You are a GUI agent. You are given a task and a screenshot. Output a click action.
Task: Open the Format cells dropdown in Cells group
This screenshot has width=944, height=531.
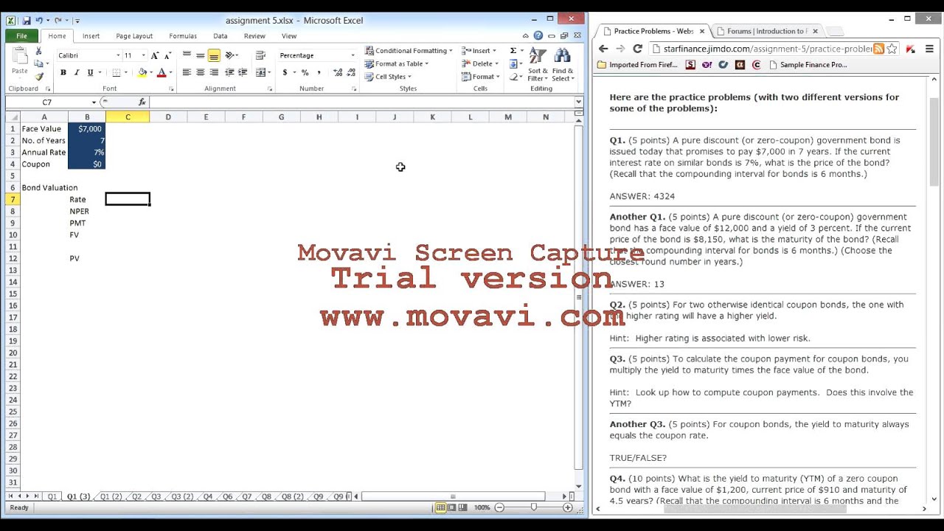(x=482, y=77)
